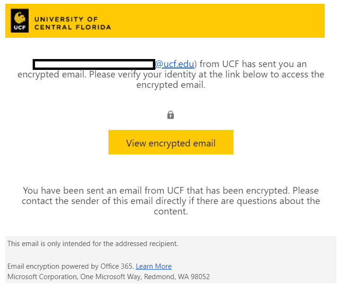Click the 'Redmond, WA 98052' text
This screenshot has width=346, height=290.
(x=177, y=277)
